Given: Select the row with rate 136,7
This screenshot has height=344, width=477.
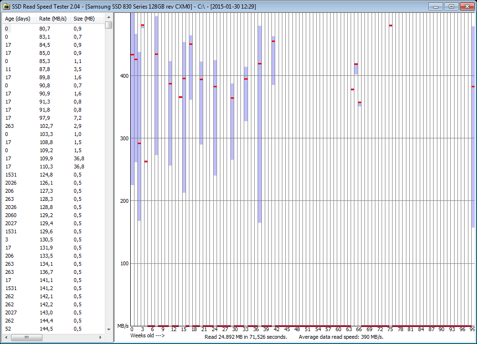Looking at the screenshot, I should click(x=53, y=272).
